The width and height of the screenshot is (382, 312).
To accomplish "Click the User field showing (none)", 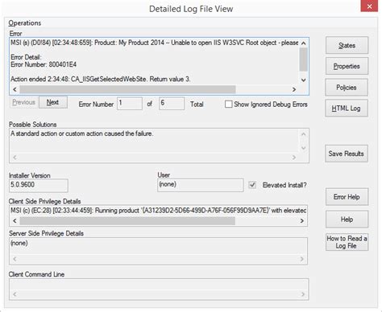I will (201, 185).
